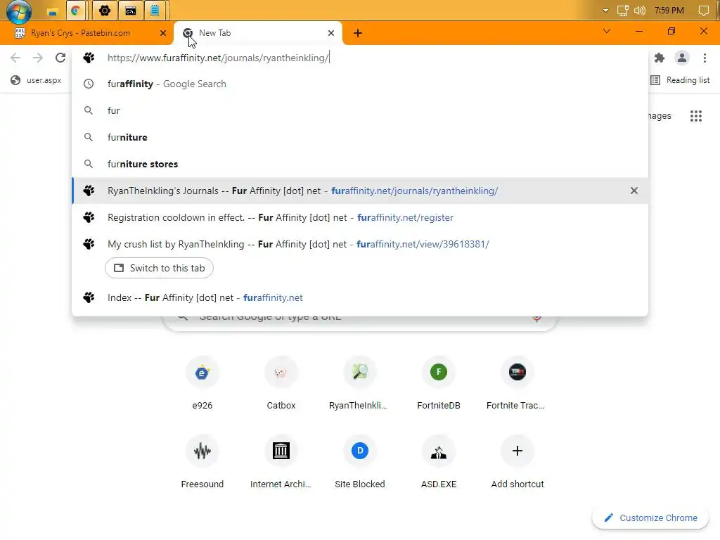Close the Pastebin tab
This screenshot has width=720, height=540.
coord(163,33)
